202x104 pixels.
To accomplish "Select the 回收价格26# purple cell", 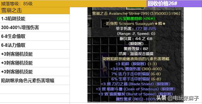I will click(x=174, y=4).
